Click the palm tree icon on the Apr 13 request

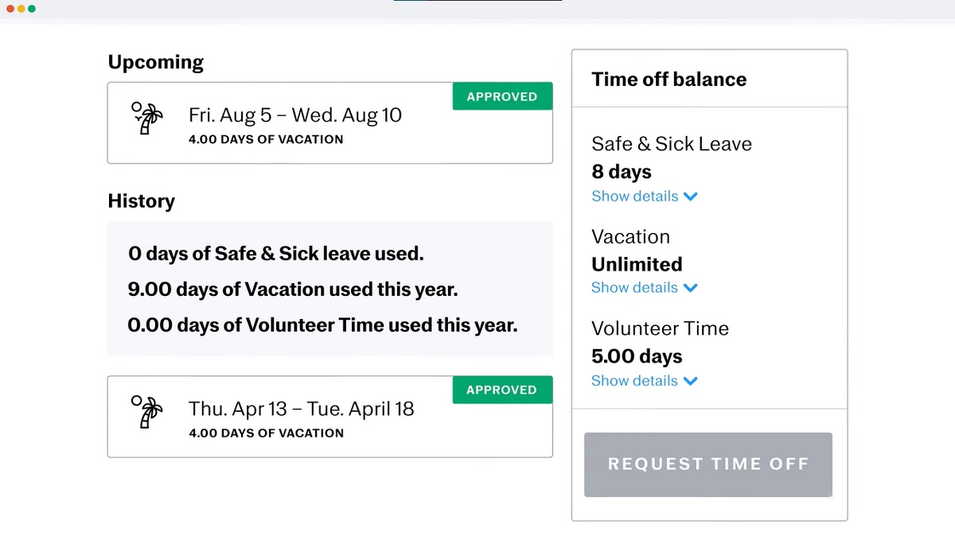pyautogui.click(x=146, y=411)
